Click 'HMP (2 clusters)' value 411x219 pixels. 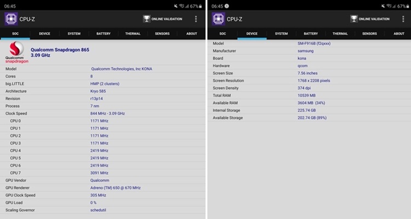click(105, 84)
